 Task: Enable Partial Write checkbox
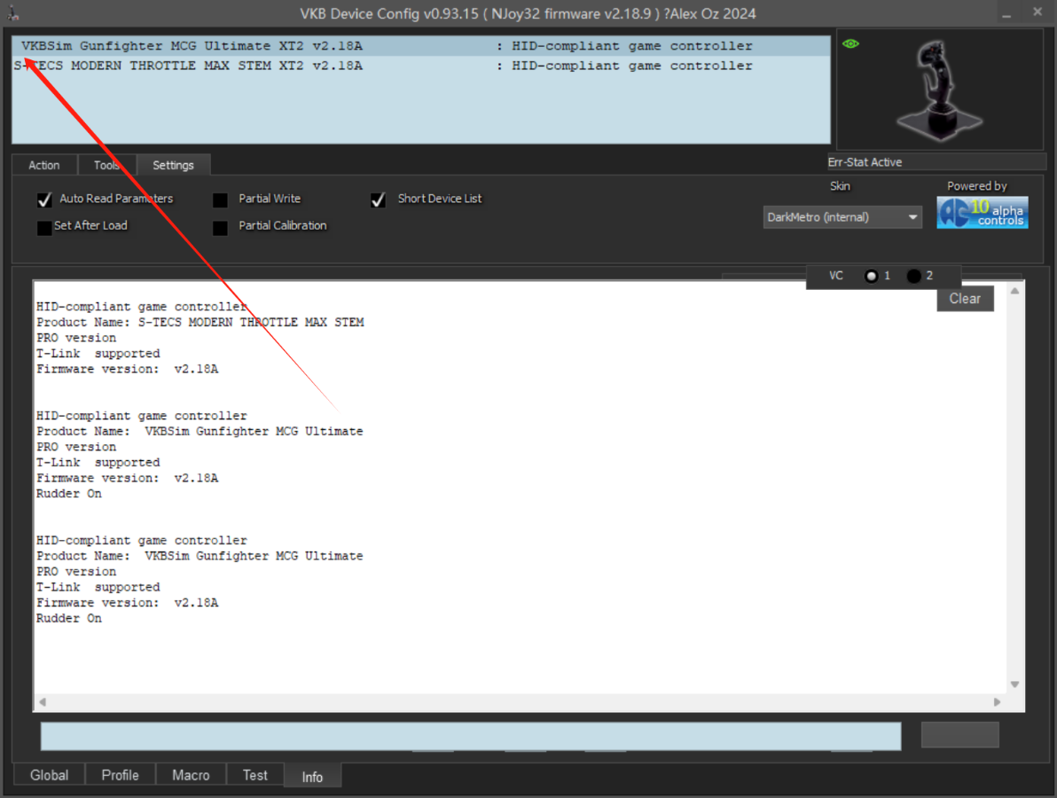coord(221,199)
